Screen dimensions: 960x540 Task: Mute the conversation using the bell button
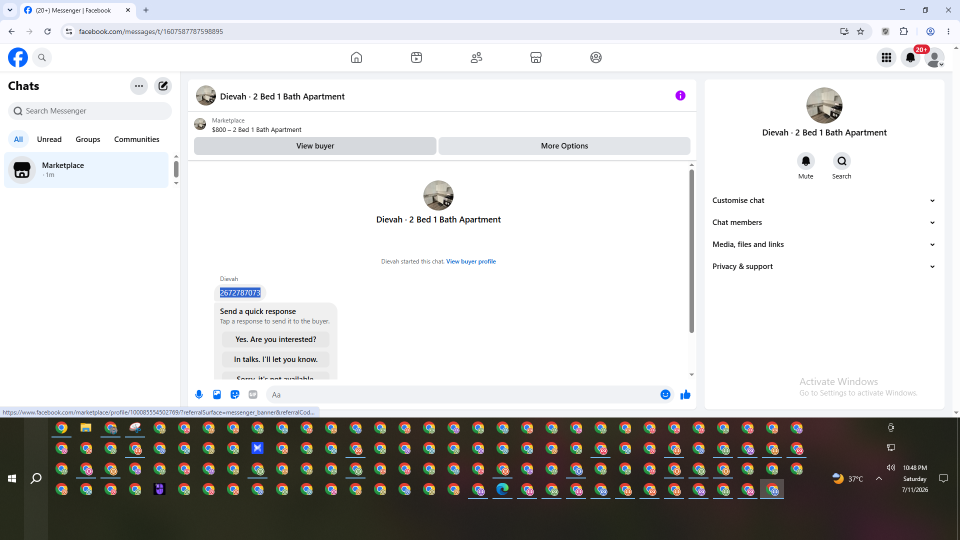(806, 161)
